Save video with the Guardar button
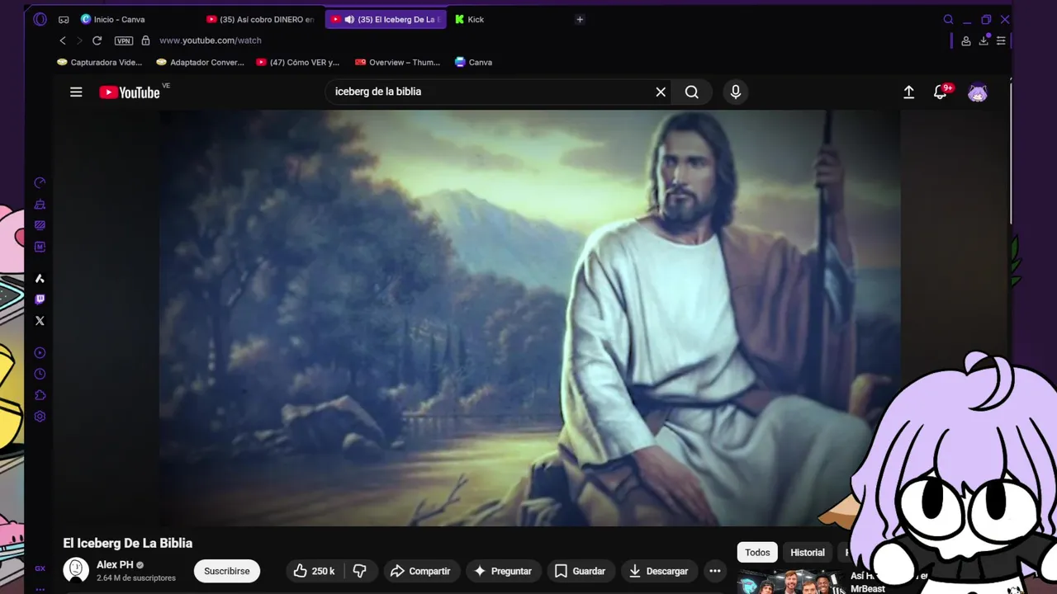The image size is (1057, 594). click(x=580, y=571)
